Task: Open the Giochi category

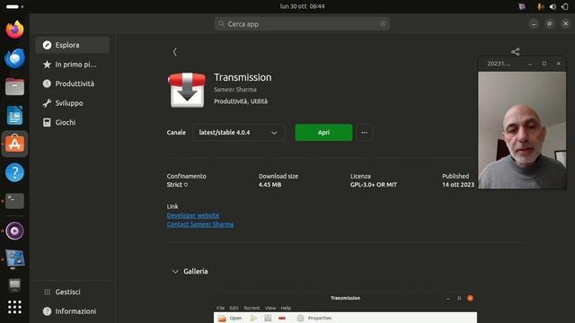Action: point(73,123)
